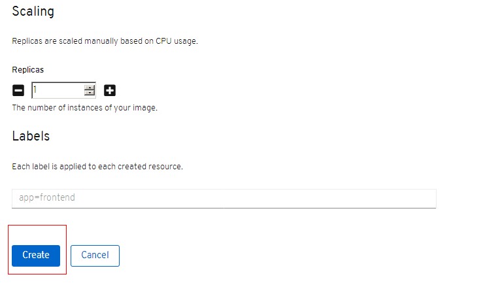
Task: Select the value 1 in Replicas box
Action: (35, 90)
